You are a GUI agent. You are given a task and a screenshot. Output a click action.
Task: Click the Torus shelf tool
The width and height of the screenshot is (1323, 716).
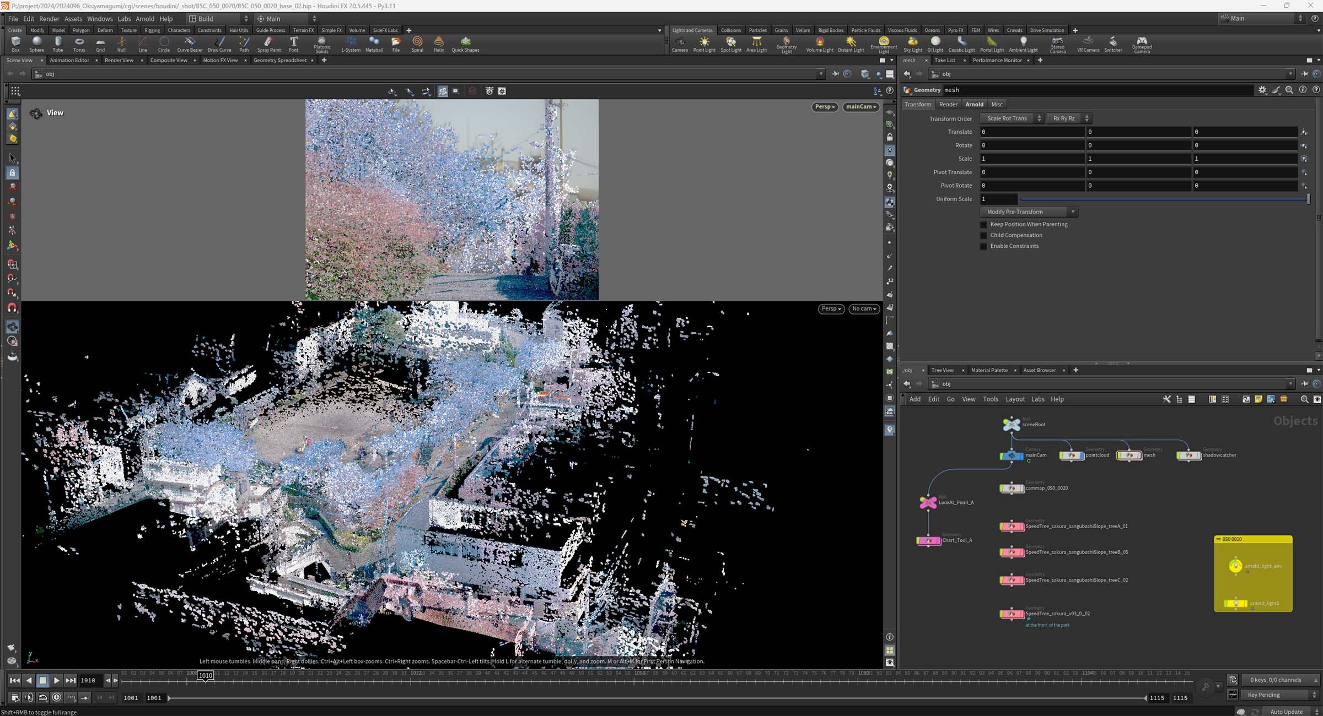pos(79,43)
